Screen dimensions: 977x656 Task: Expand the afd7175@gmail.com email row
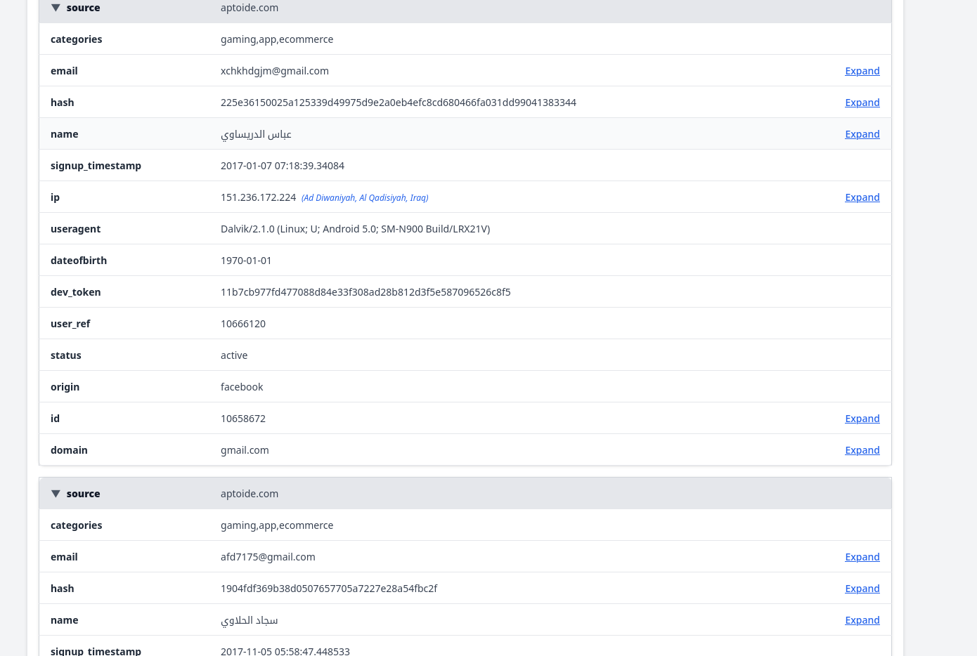point(862,557)
